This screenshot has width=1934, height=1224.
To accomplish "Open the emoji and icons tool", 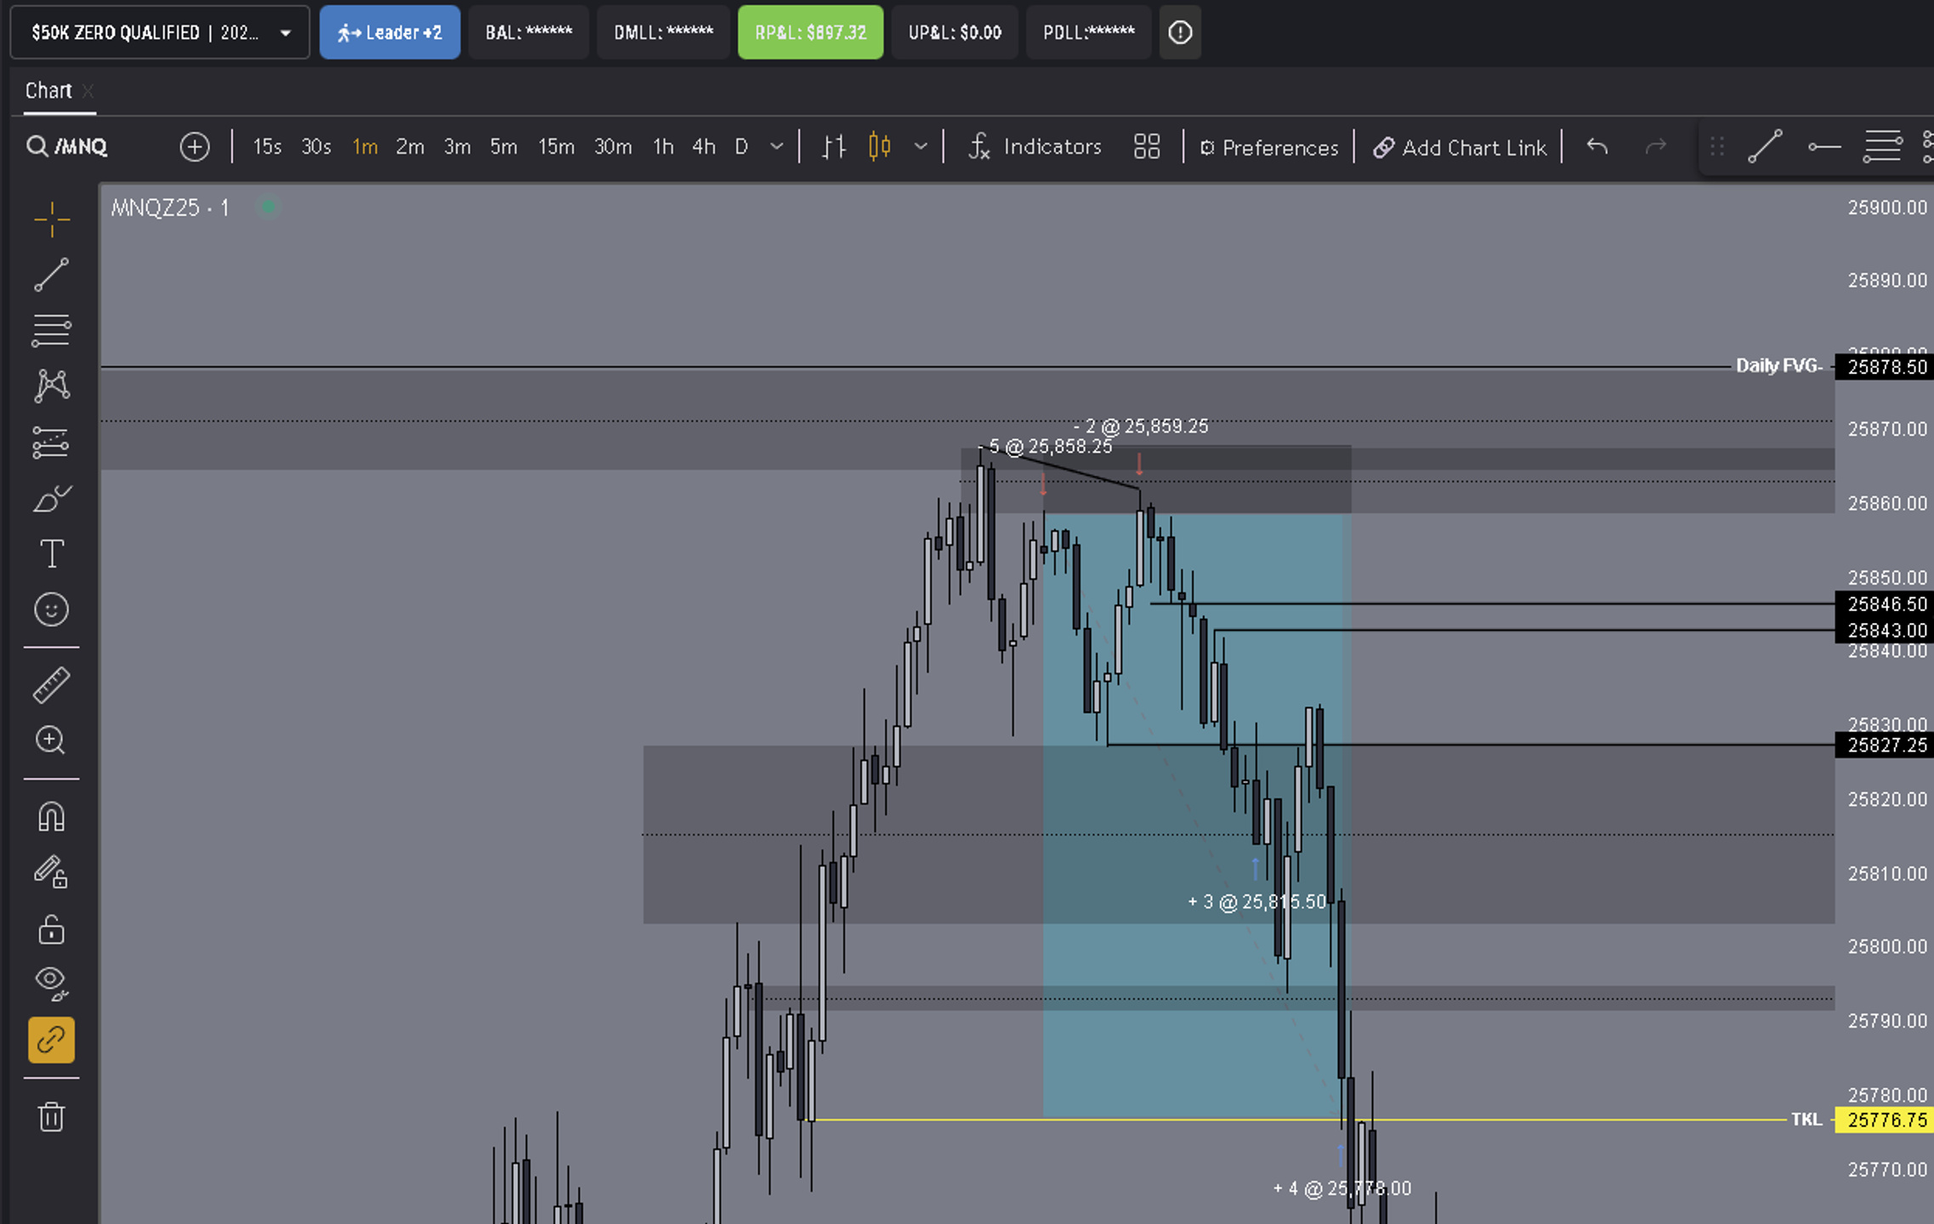I will (52, 609).
